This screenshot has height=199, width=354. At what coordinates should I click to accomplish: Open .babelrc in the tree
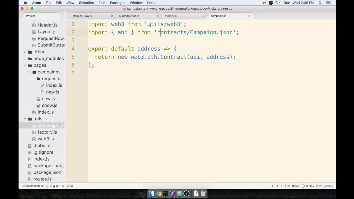(x=42, y=146)
